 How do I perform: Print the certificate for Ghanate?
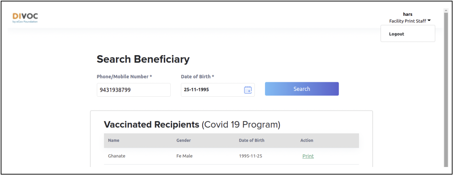click(308, 156)
